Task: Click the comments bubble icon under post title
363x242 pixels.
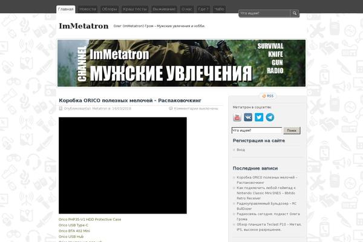Action: coord(171,108)
